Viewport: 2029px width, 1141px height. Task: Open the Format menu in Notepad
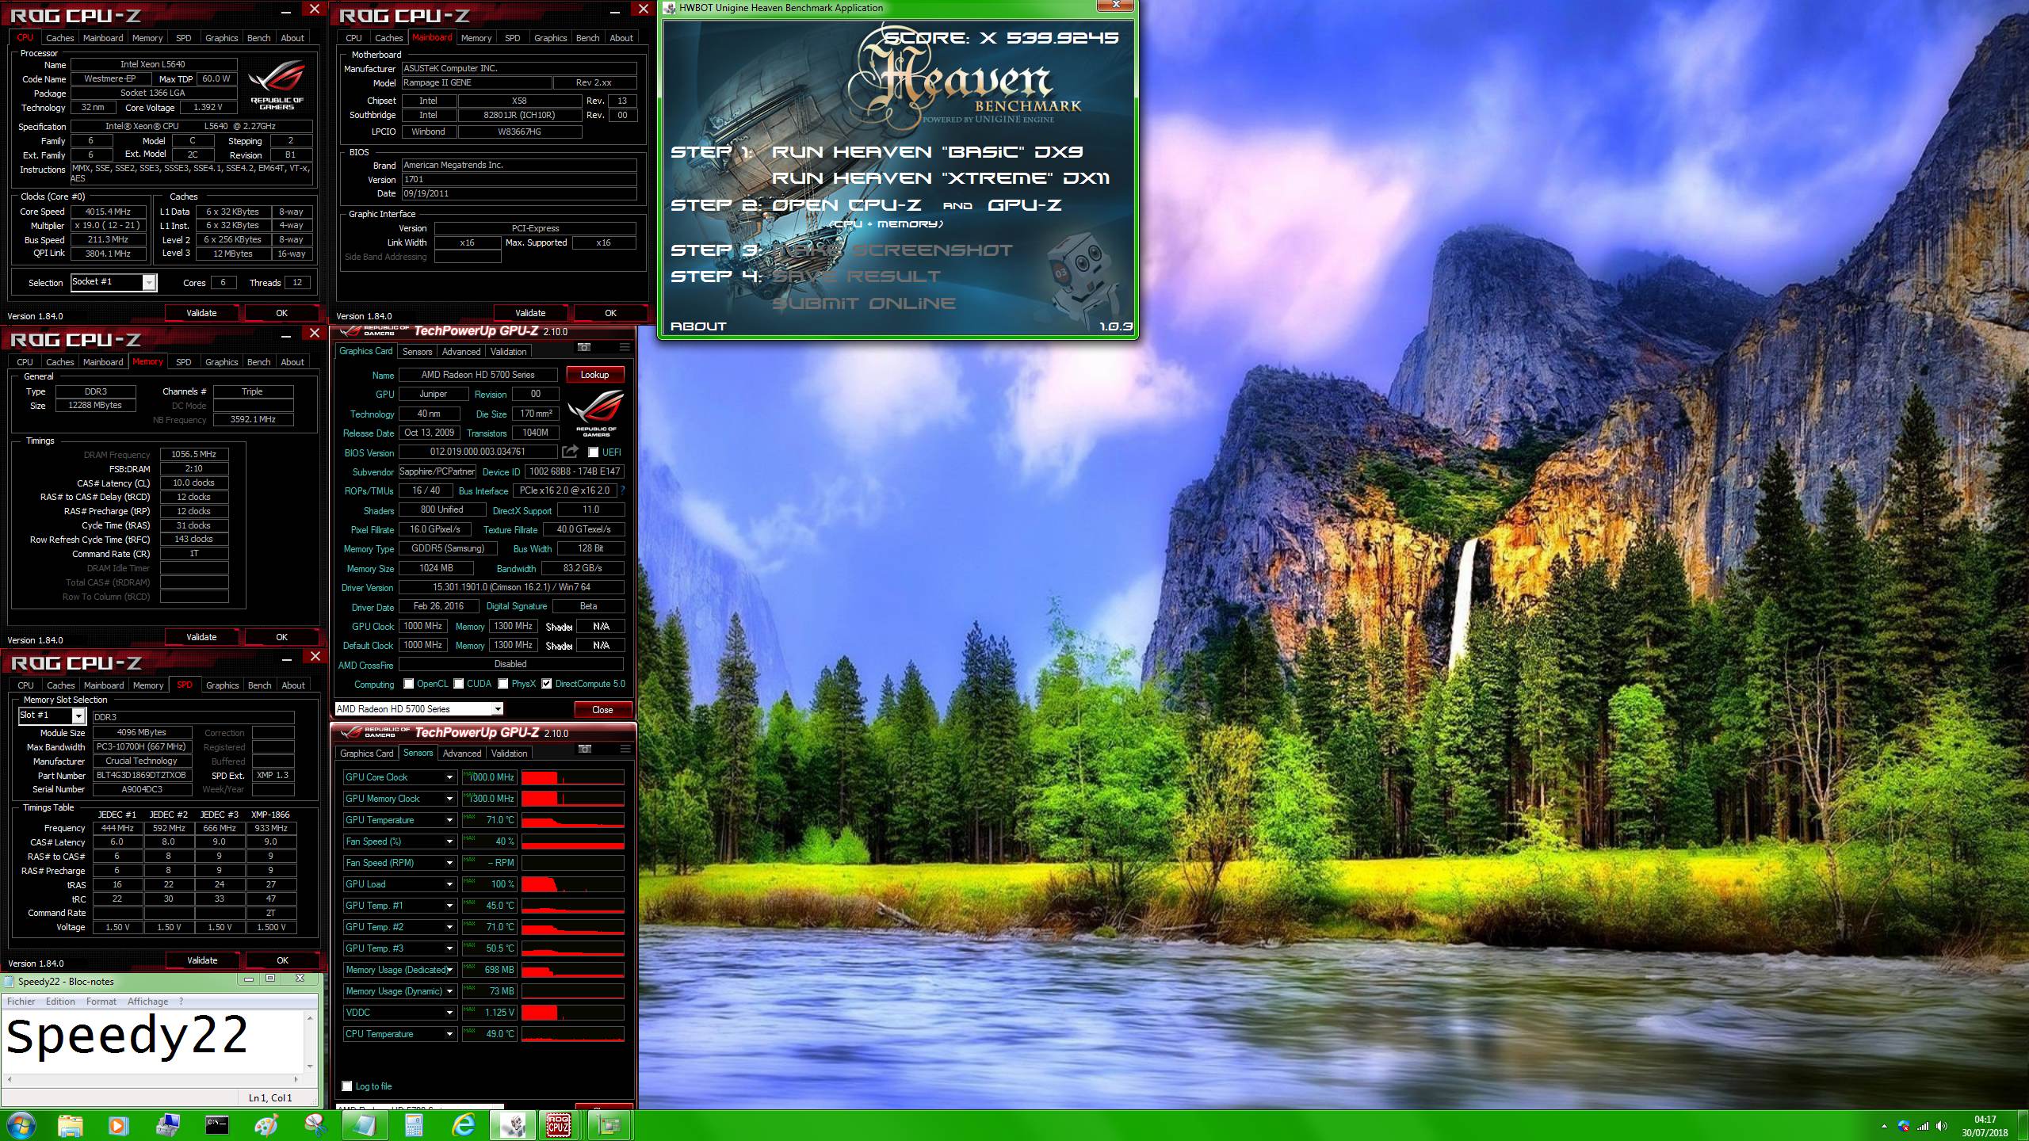(x=101, y=1002)
